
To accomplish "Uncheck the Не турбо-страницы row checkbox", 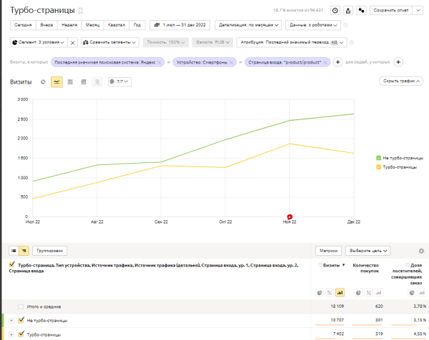I will (x=21, y=320).
